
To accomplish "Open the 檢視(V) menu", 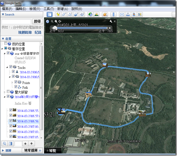I will coord(35,9).
